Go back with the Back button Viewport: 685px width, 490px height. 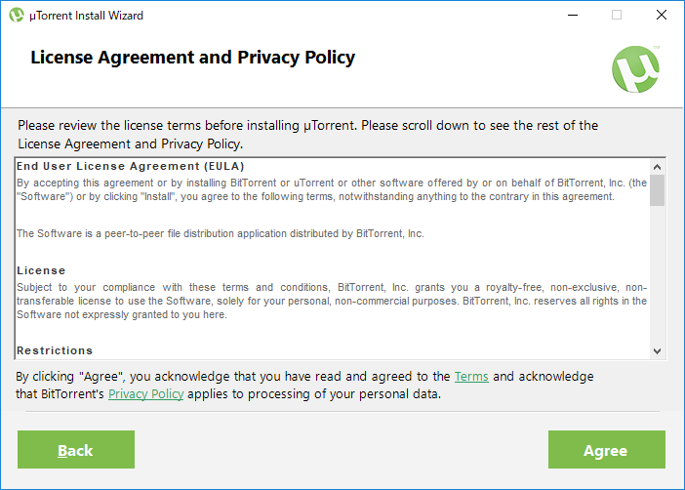pos(76,449)
